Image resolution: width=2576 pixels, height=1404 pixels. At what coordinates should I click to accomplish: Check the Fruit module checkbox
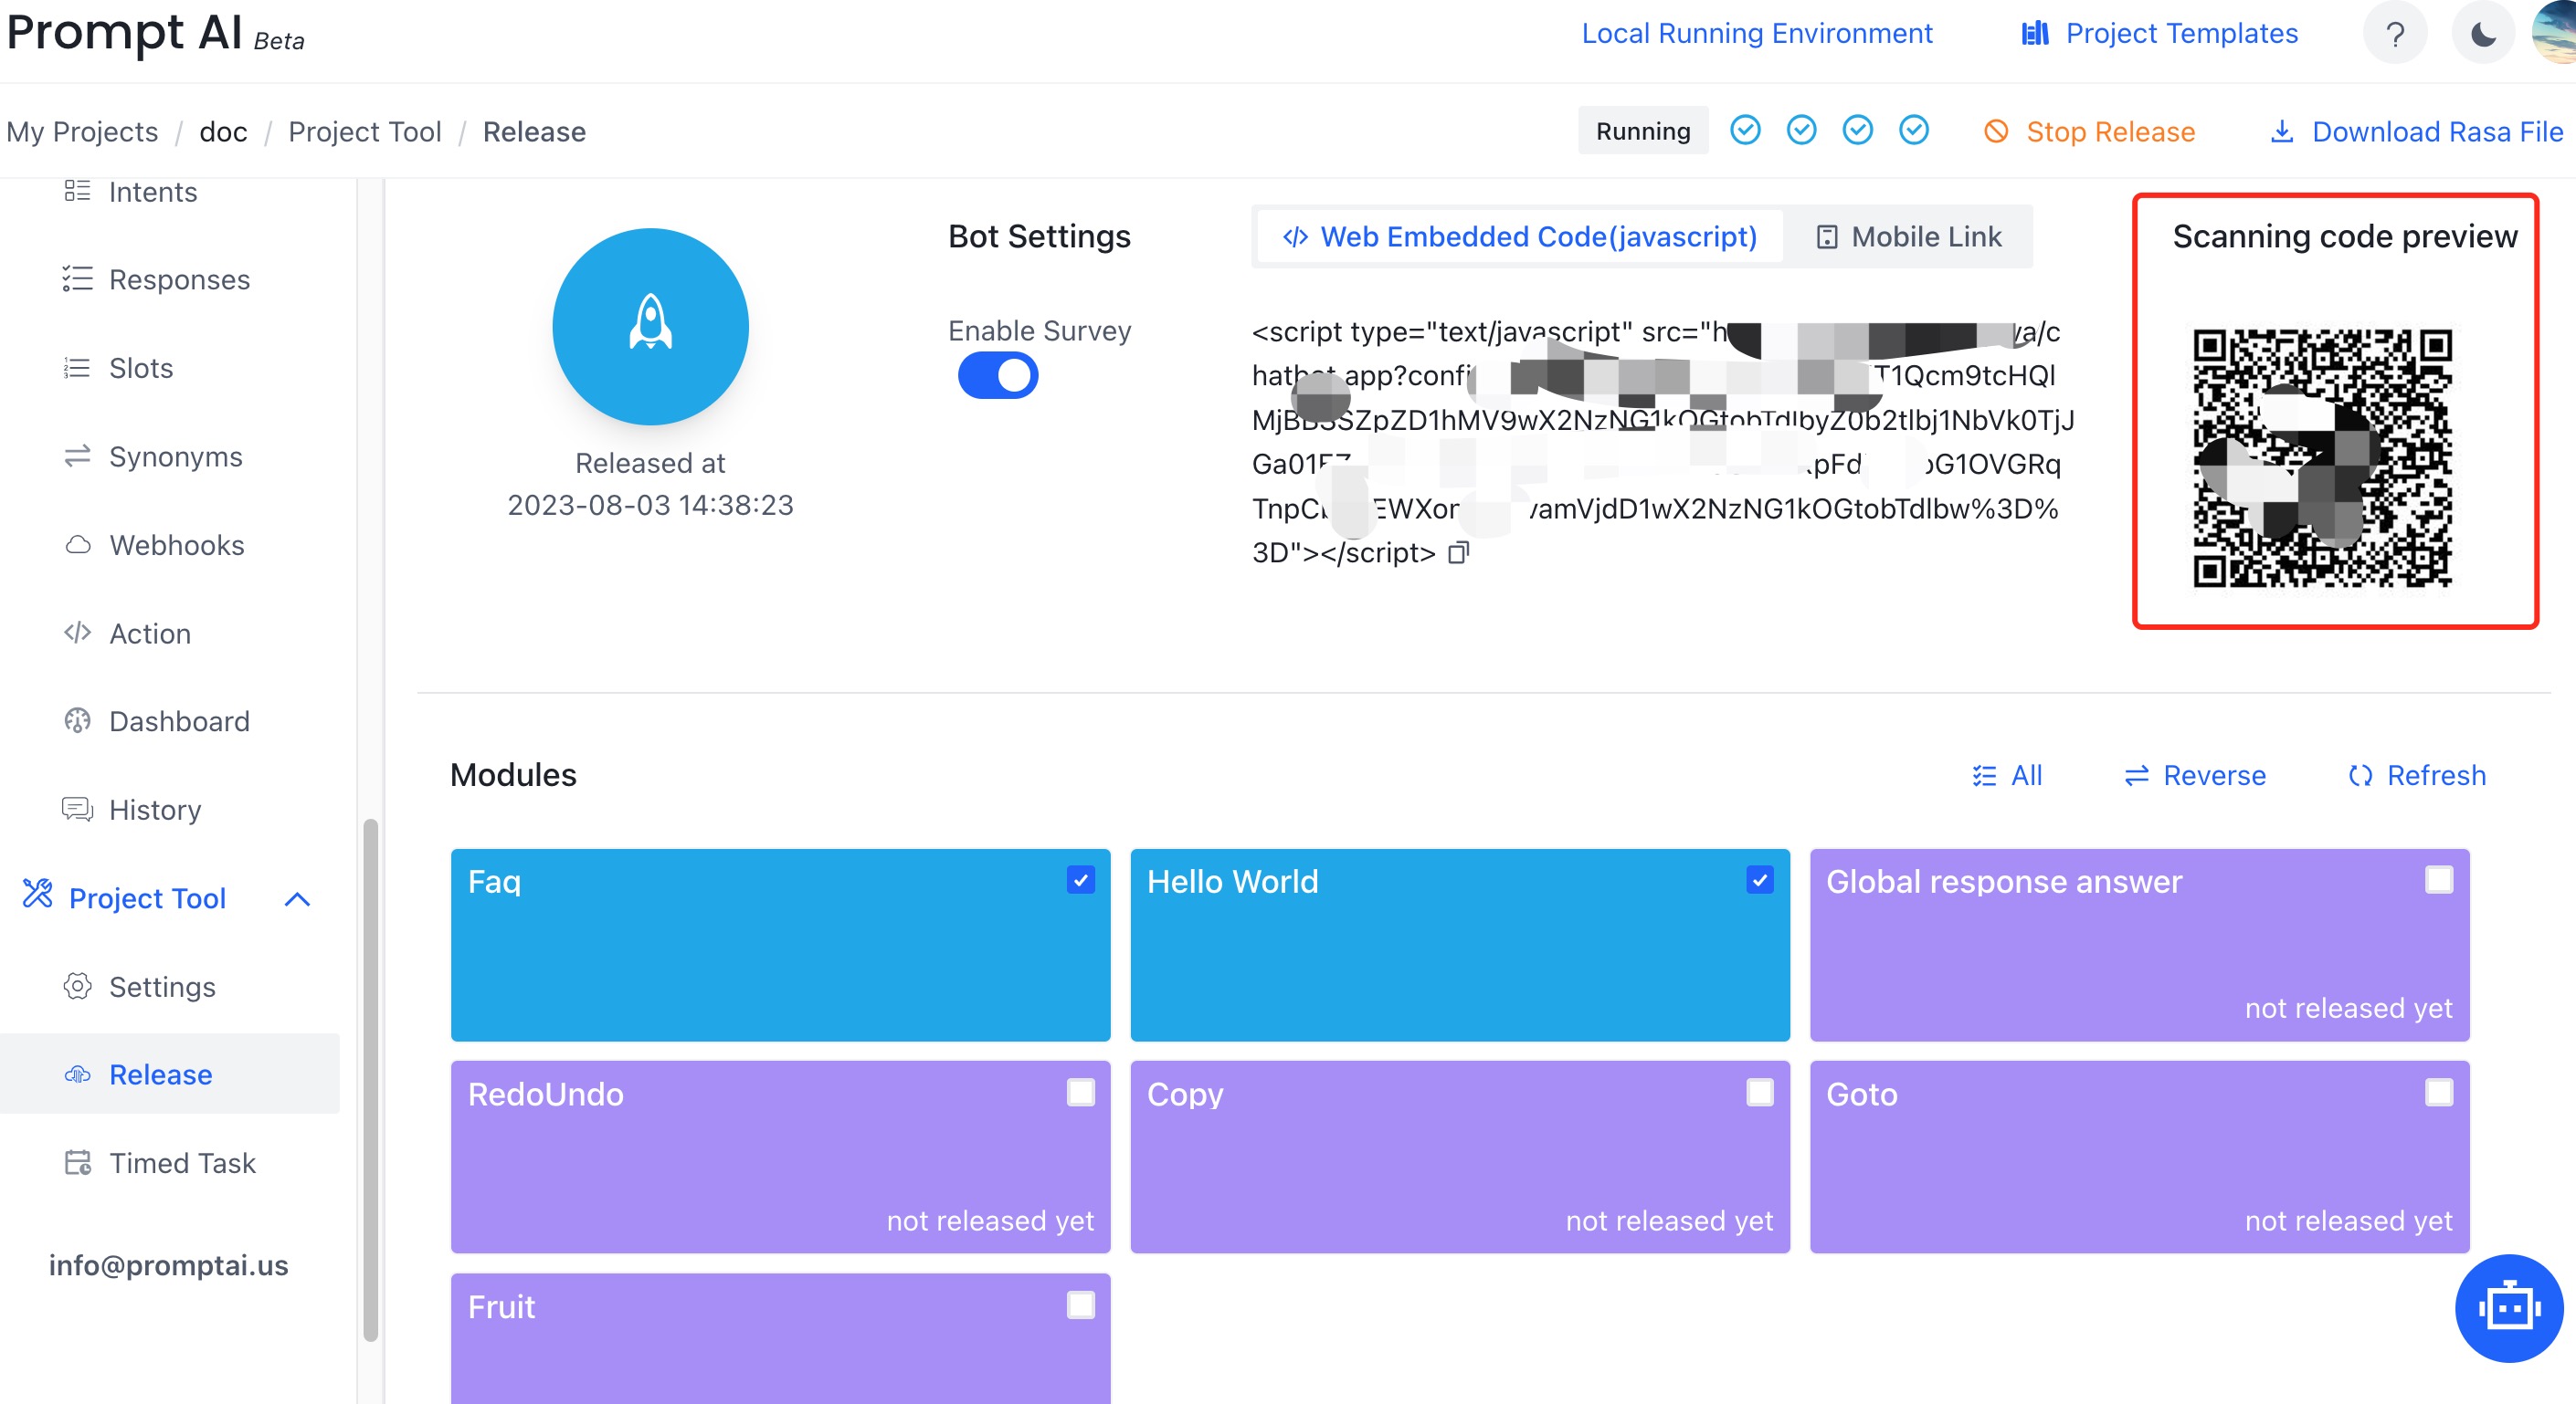coord(1080,1305)
